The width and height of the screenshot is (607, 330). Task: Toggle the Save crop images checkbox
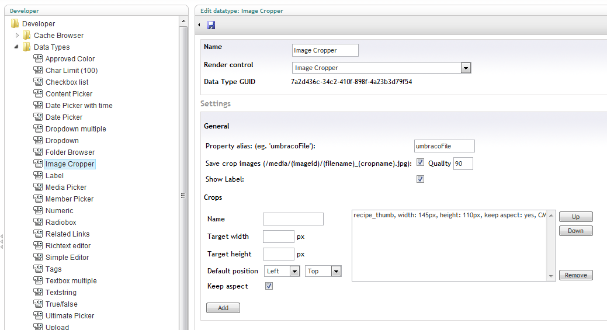tap(420, 162)
